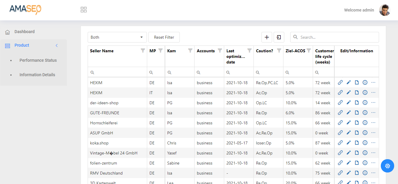Click the Seller Name column search field

click(118, 72)
